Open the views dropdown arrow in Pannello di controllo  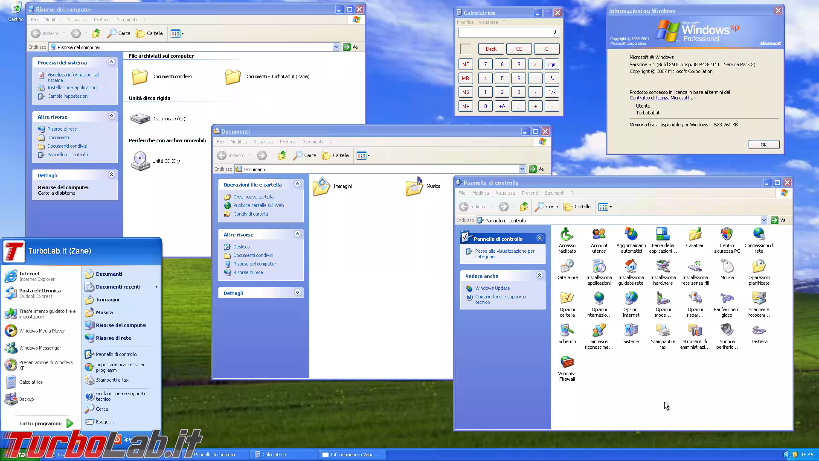(610, 207)
